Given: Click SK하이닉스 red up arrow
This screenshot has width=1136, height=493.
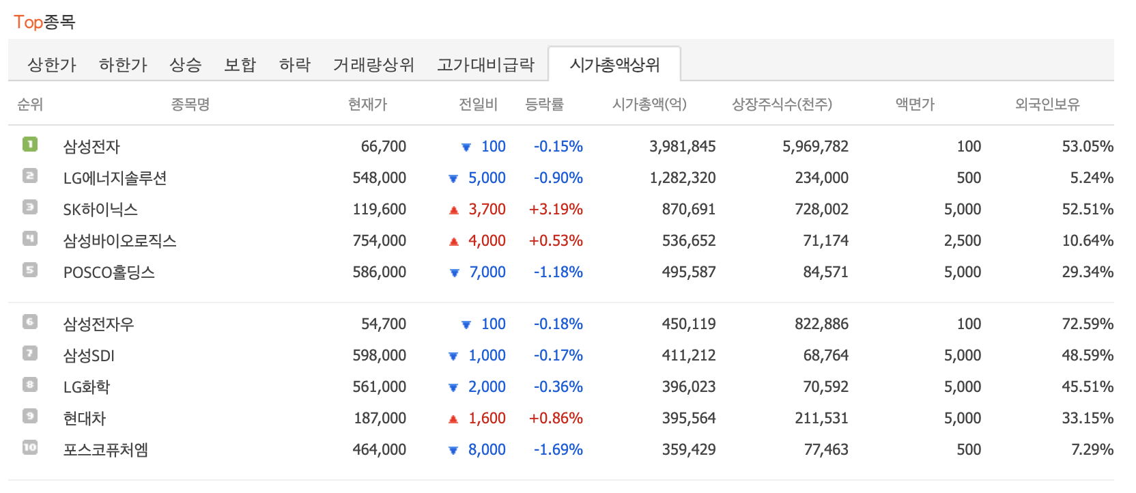Looking at the screenshot, I should tap(453, 210).
